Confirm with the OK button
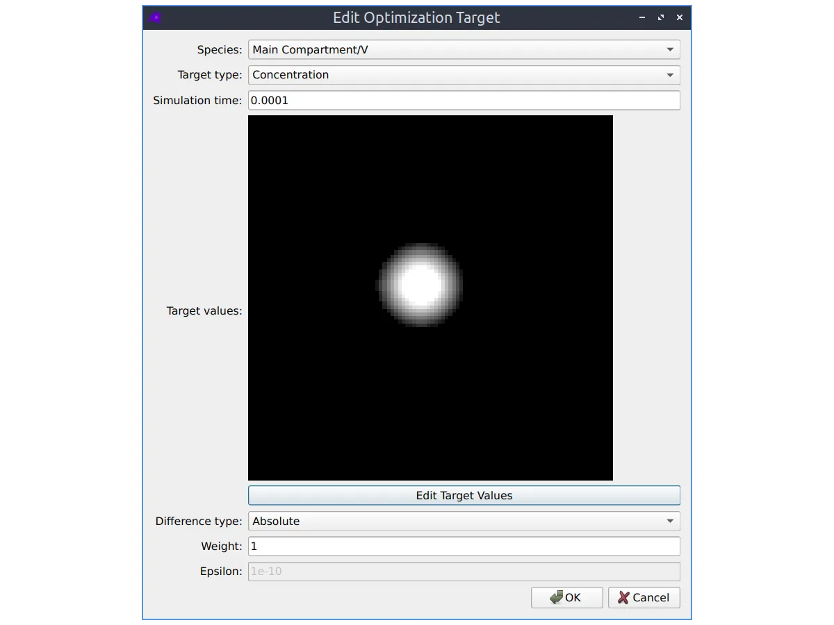The height and width of the screenshot is (625, 834). tap(566, 597)
